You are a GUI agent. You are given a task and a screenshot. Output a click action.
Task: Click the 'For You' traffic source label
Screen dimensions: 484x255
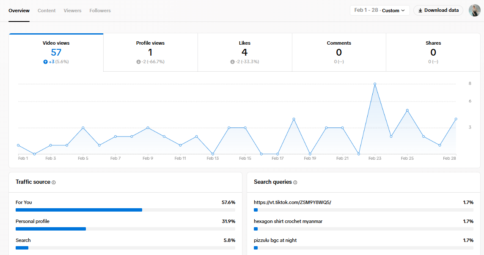point(24,202)
